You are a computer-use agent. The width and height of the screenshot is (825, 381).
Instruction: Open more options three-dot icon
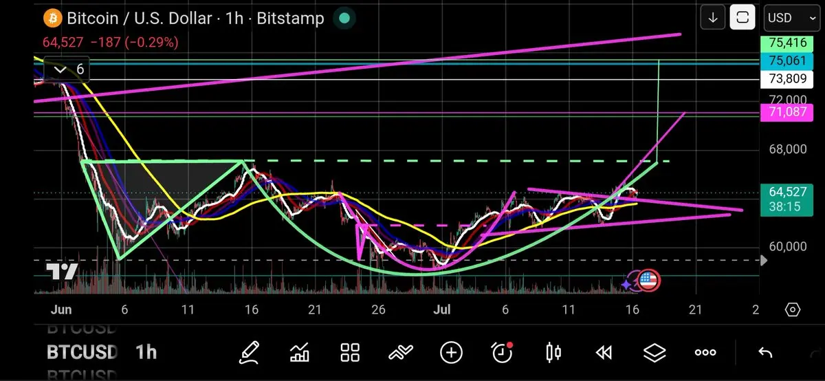705,353
